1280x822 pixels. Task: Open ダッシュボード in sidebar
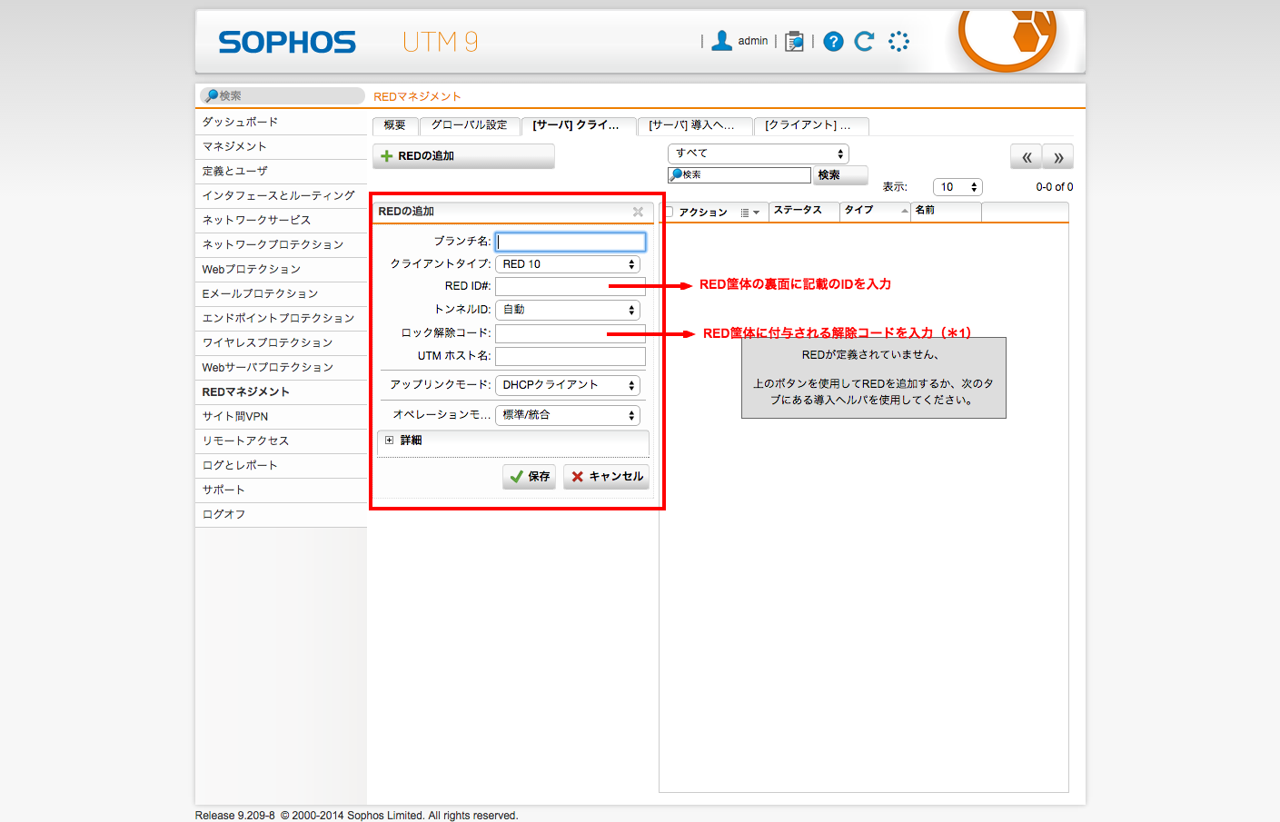pyautogui.click(x=281, y=123)
